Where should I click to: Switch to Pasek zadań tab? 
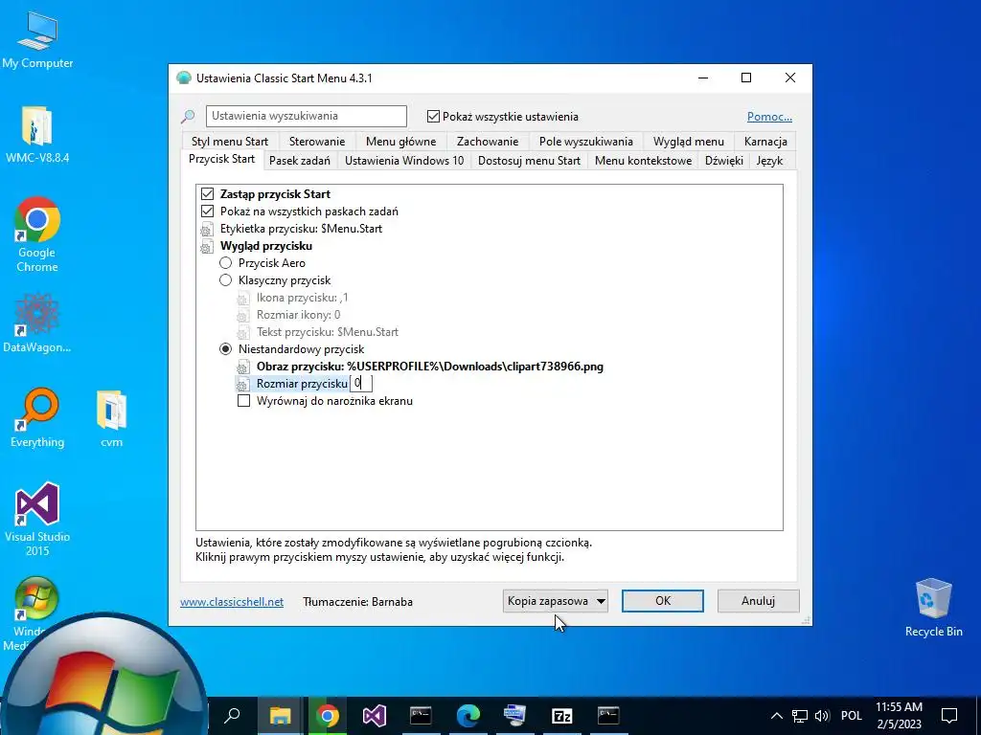click(x=300, y=161)
